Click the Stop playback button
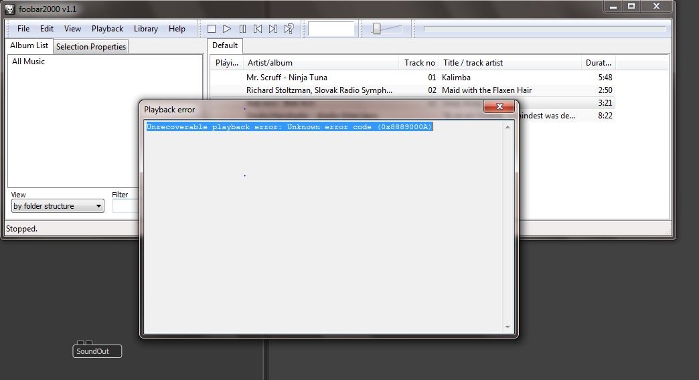 tap(212, 29)
